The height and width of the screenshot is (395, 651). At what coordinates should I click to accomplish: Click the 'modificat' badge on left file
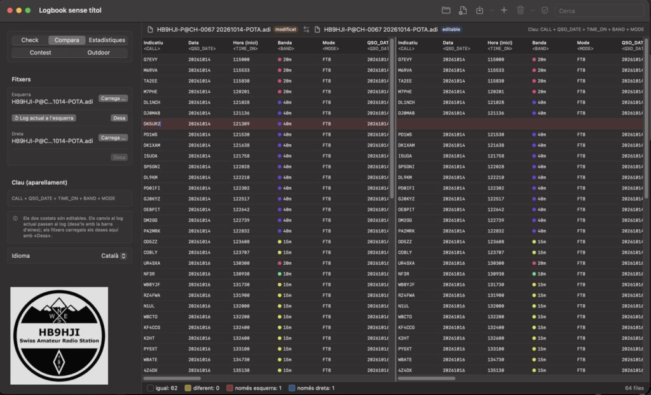[x=285, y=29]
